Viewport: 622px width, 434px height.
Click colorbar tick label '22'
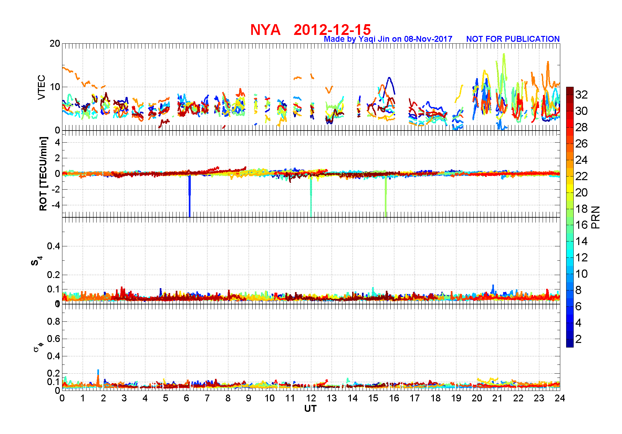[581, 176]
